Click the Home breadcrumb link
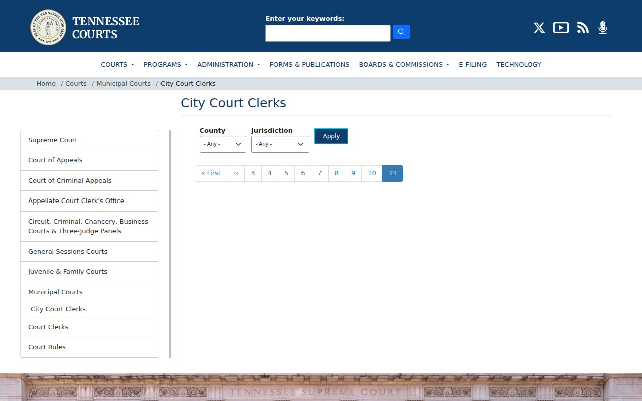 coord(46,83)
